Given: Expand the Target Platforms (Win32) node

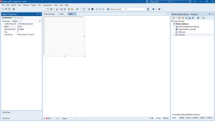Looking at the screenshot, I should point(174,29).
